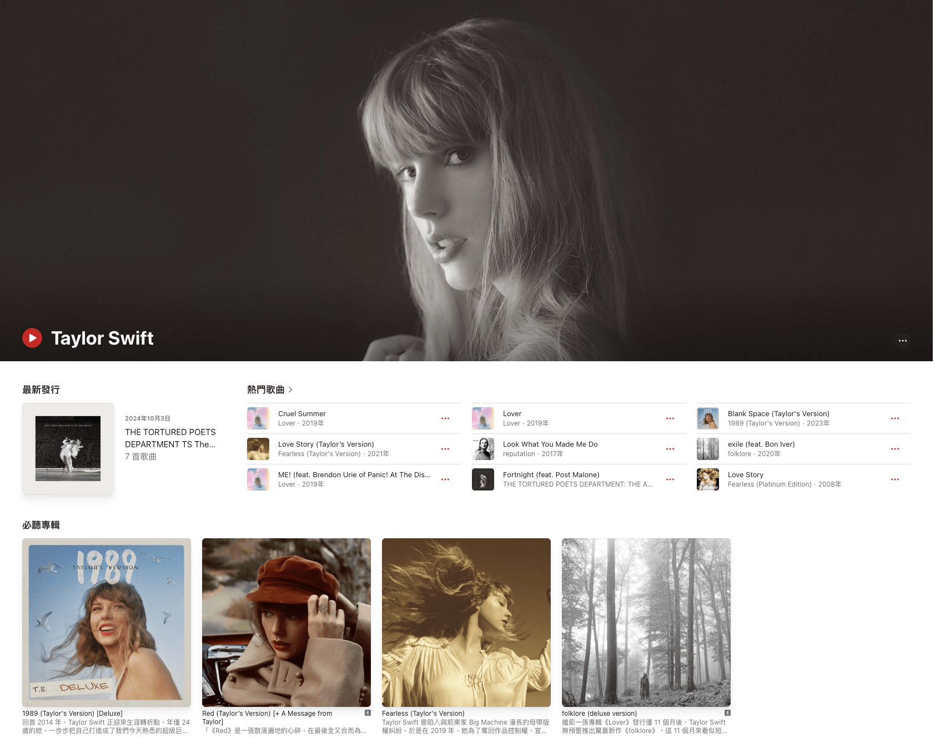Click Look What You Made Me Do artwork
The image size is (935, 738).
pos(483,449)
